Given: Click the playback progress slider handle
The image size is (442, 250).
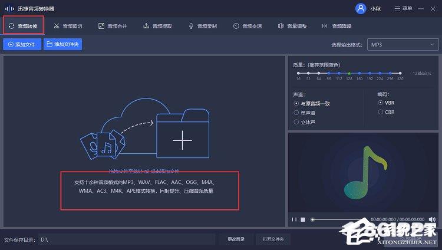Looking at the screenshot, I should pyautogui.click(x=312, y=219).
